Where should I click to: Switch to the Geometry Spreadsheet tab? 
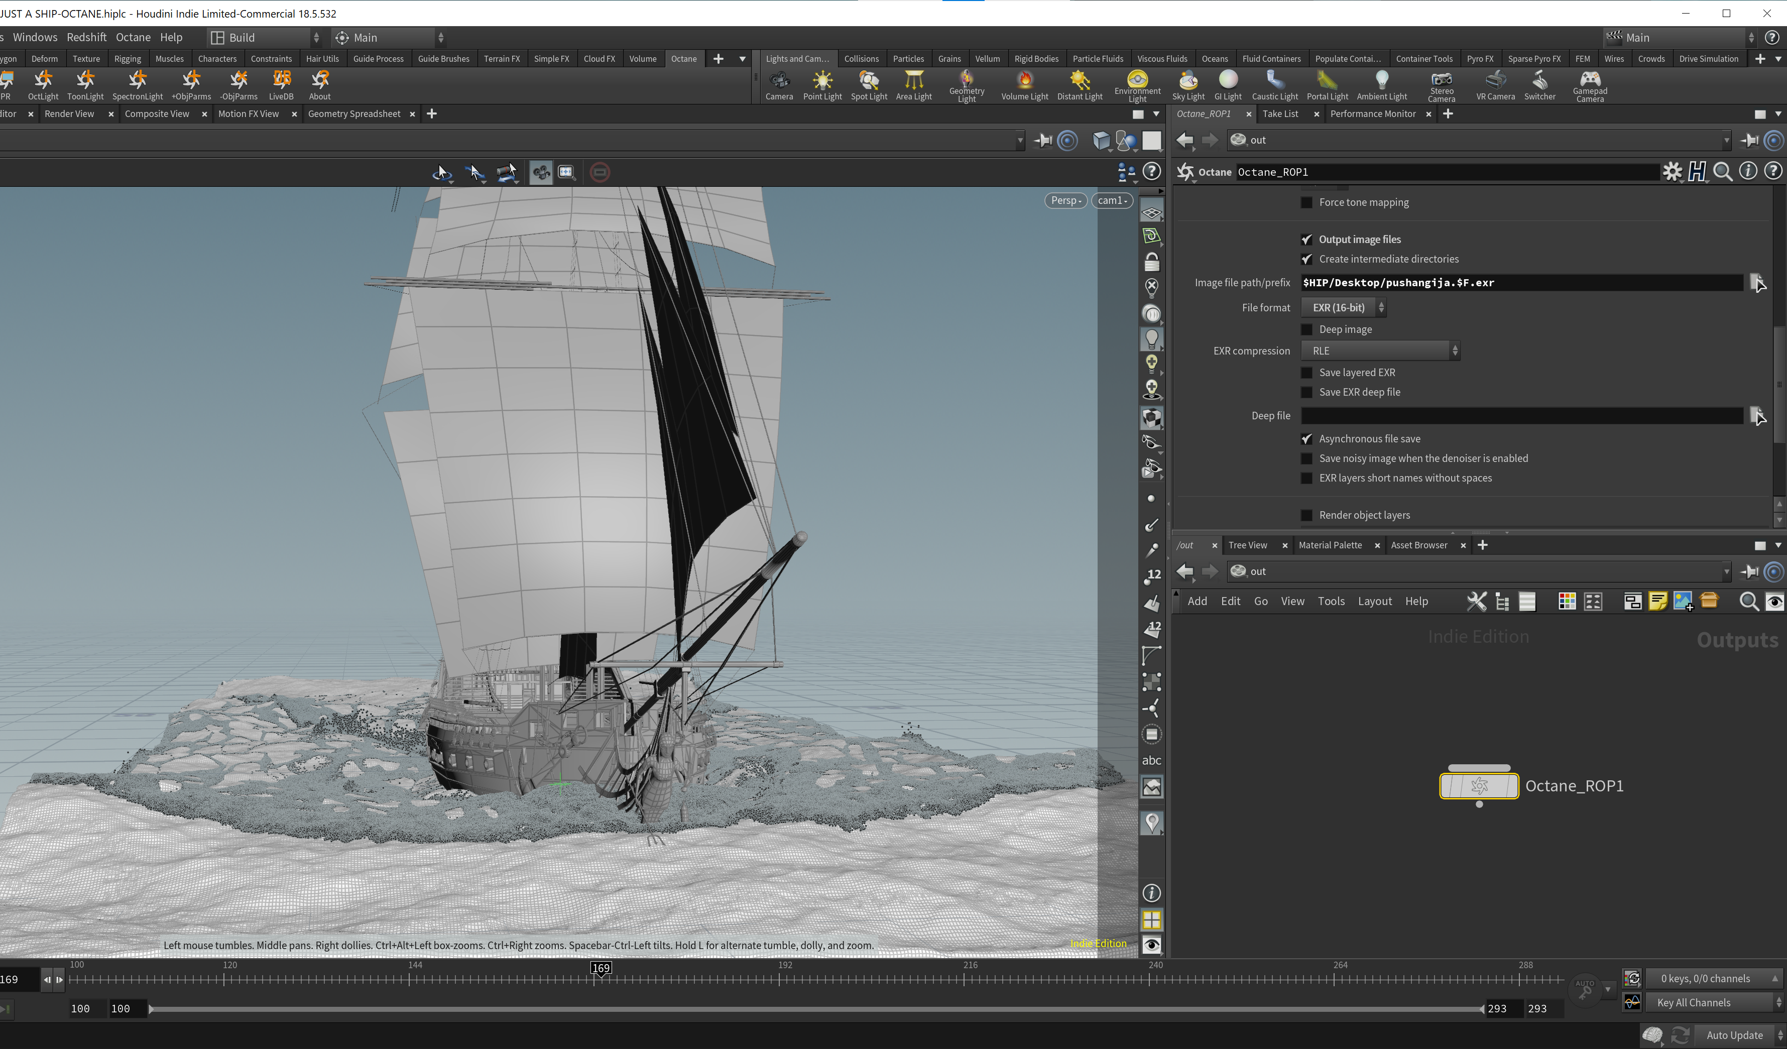click(354, 114)
